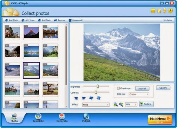Select thumbnail 5 with lake reflection
The image size is (177, 128).
tap(31, 51)
